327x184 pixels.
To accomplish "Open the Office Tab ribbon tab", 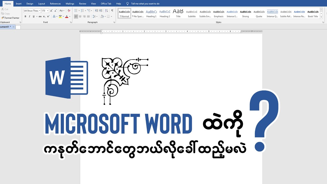I will 106,4.
